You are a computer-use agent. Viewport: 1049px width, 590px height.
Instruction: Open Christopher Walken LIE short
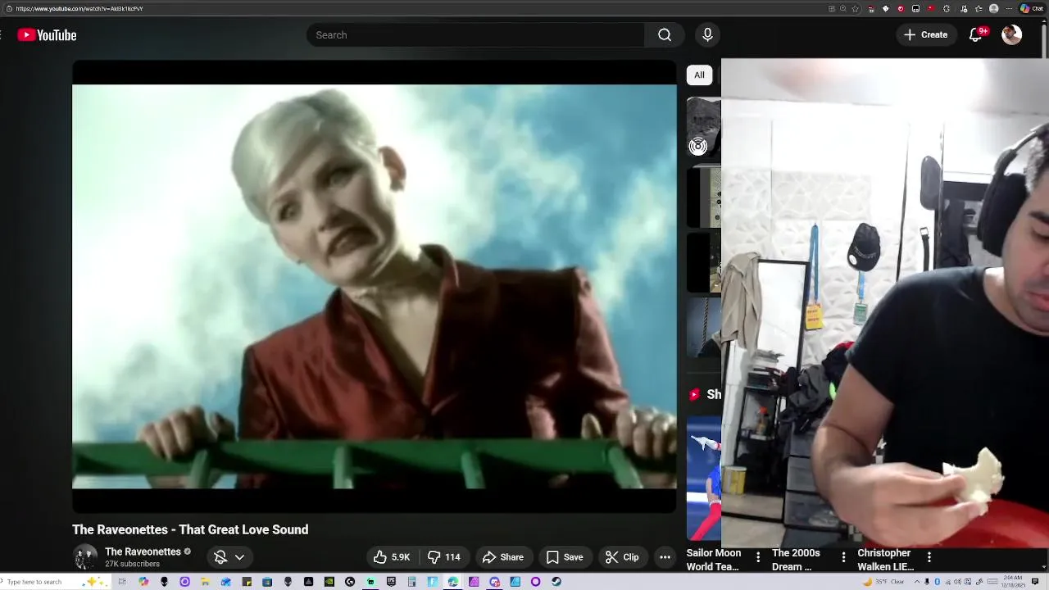pyautogui.click(x=885, y=560)
